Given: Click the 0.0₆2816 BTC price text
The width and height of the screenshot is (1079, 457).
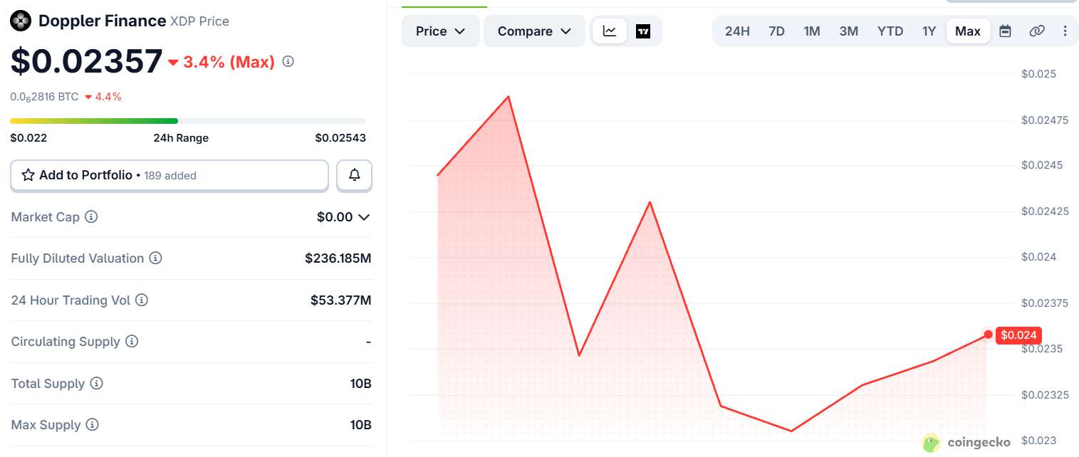Looking at the screenshot, I should [44, 97].
